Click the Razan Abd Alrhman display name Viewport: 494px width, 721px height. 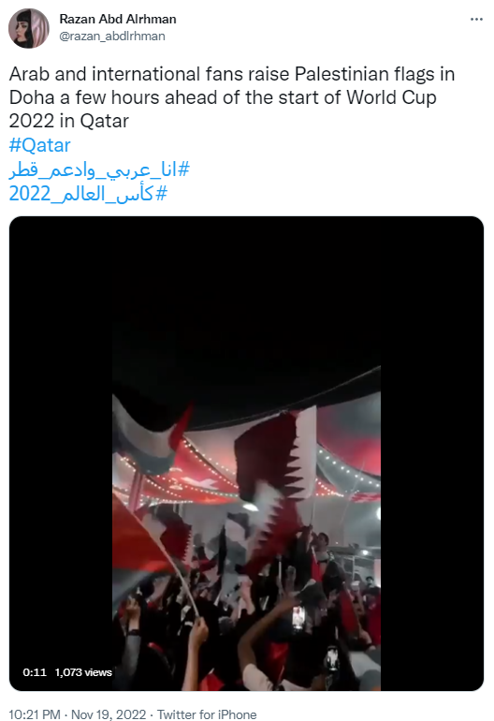[x=118, y=19]
